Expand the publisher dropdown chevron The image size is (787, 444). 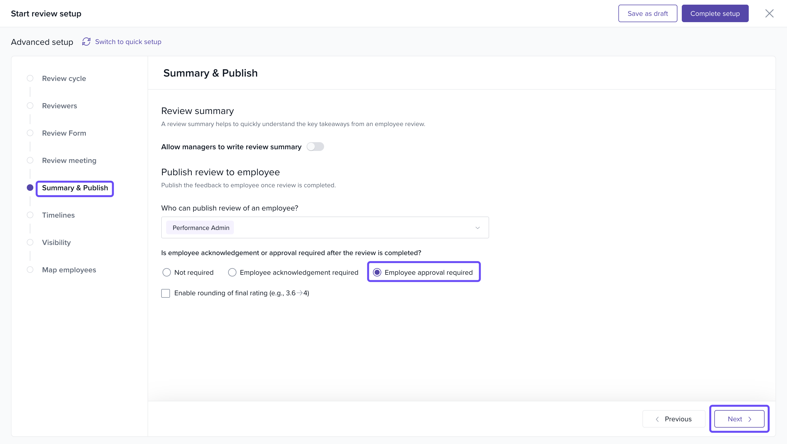pyautogui.click(x=477, y=228)
